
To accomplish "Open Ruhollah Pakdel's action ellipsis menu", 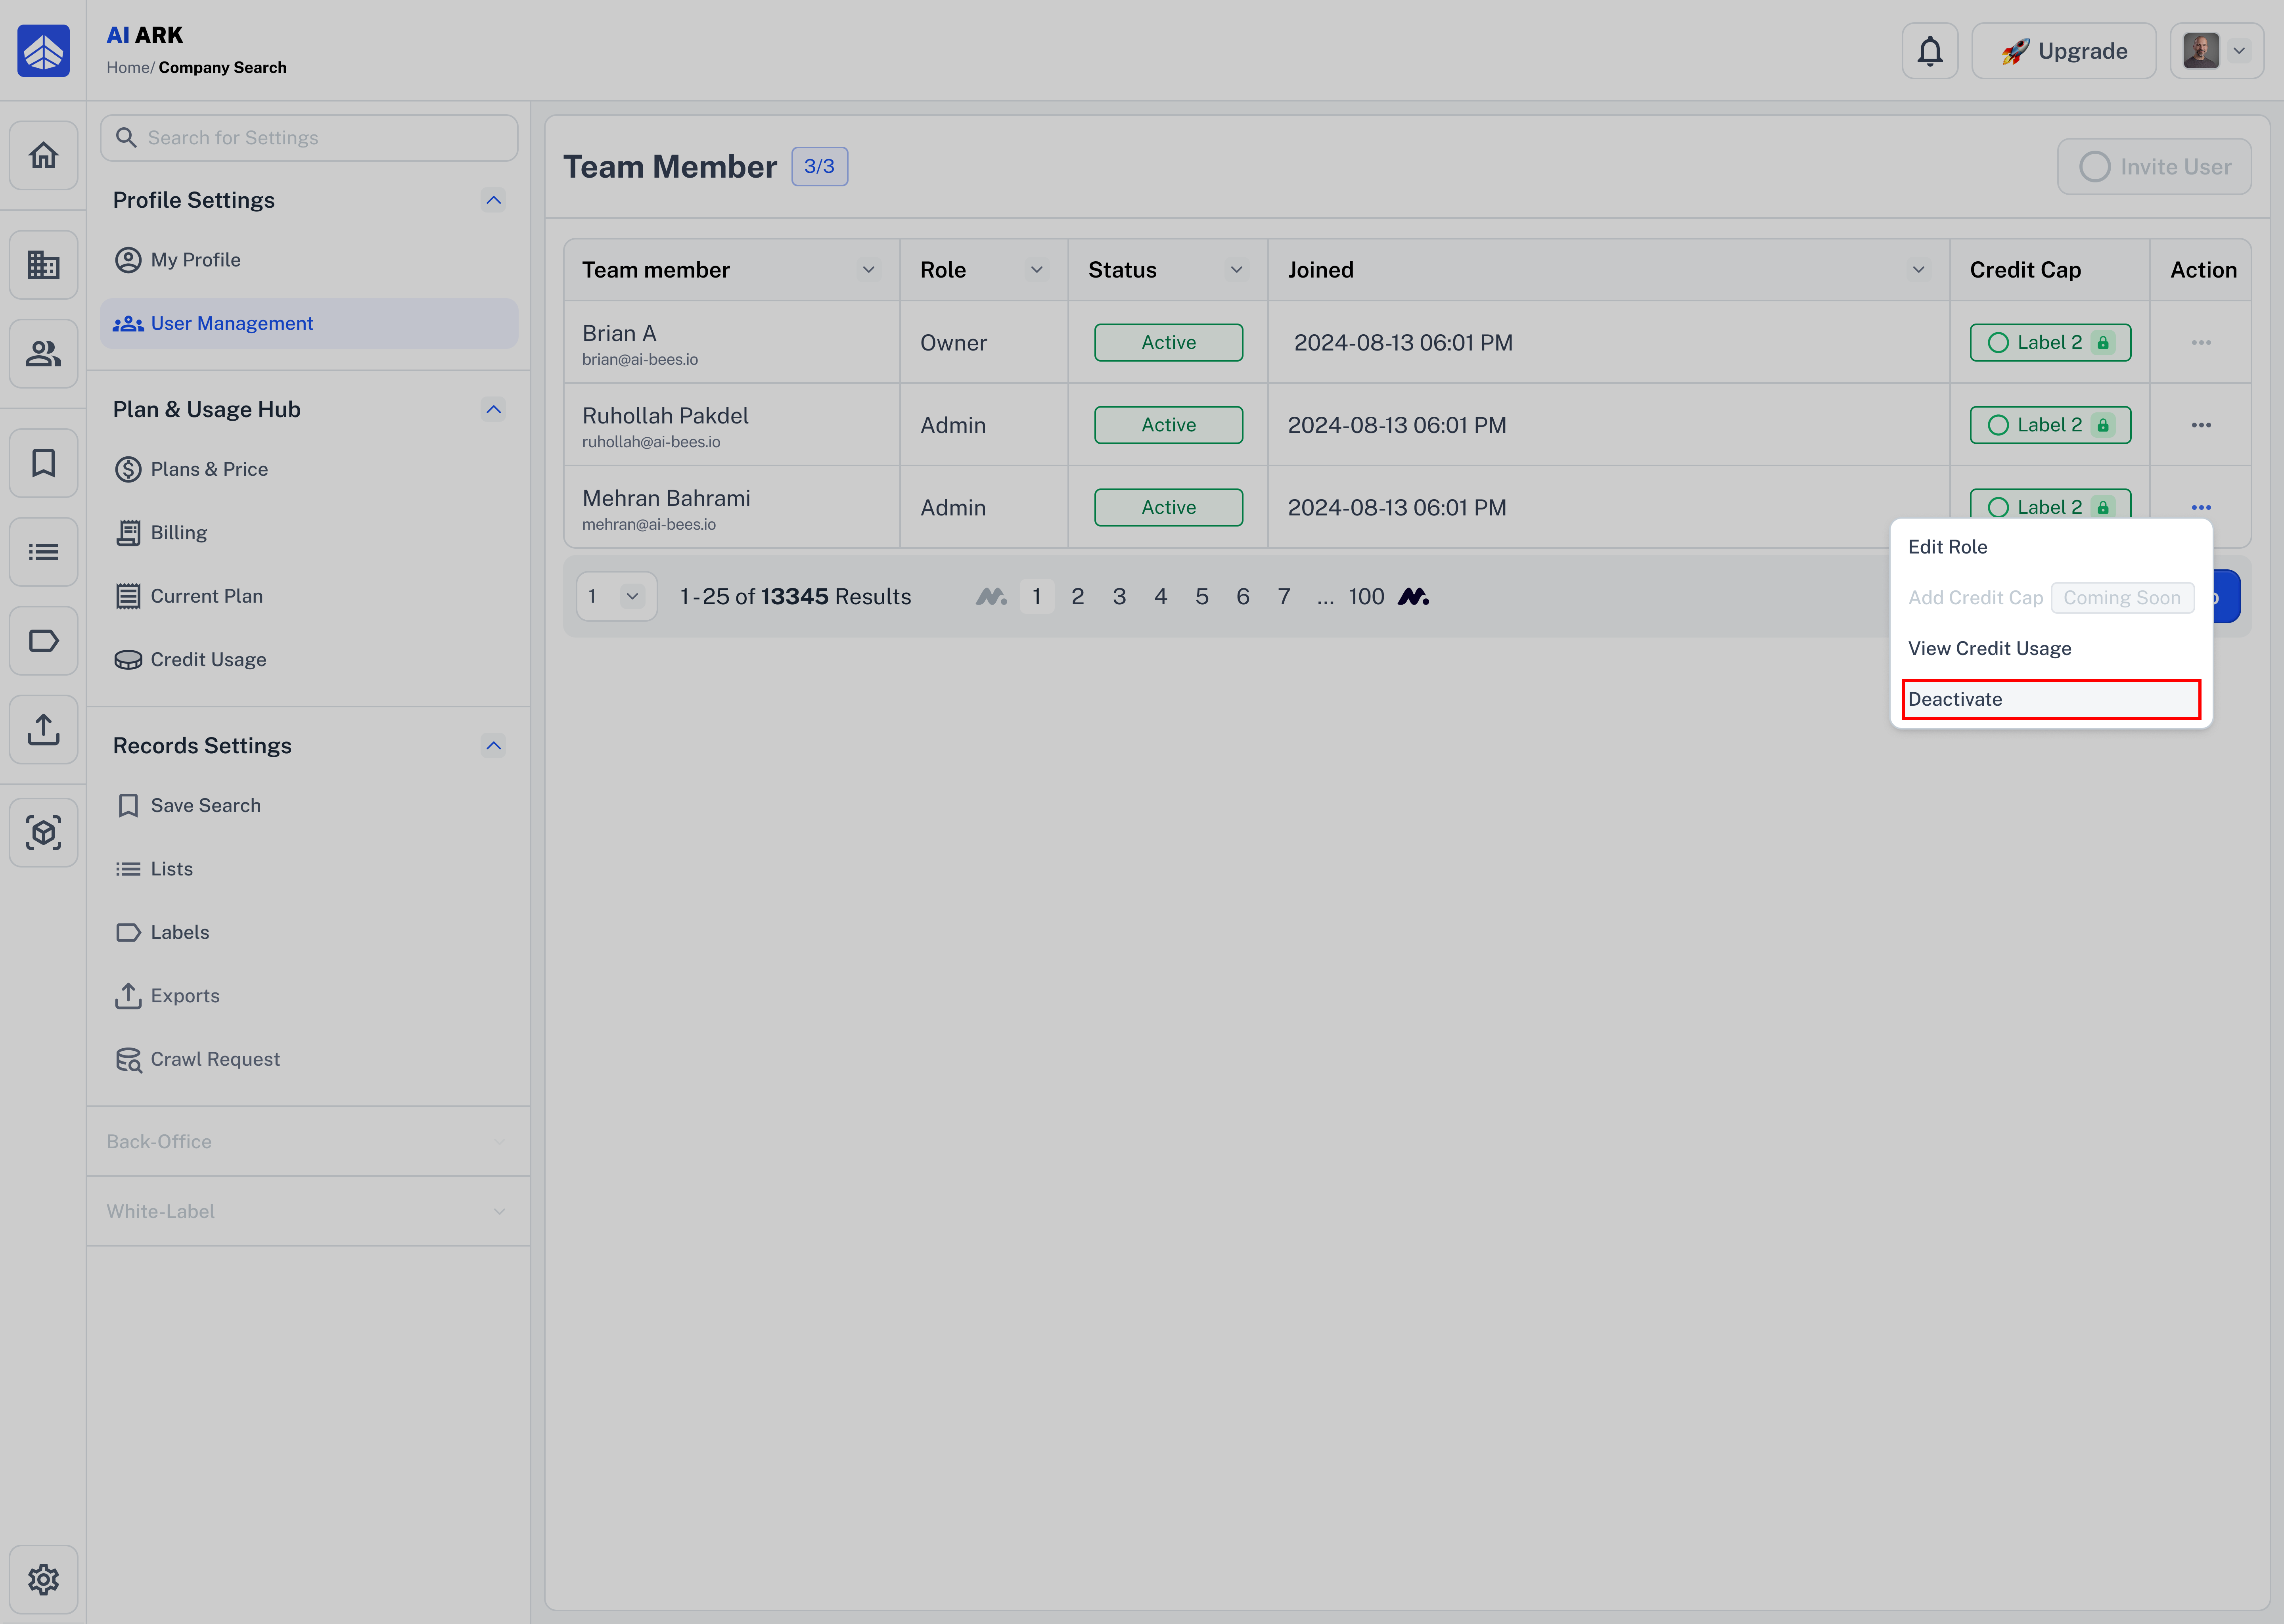I will coord(2201,425).
